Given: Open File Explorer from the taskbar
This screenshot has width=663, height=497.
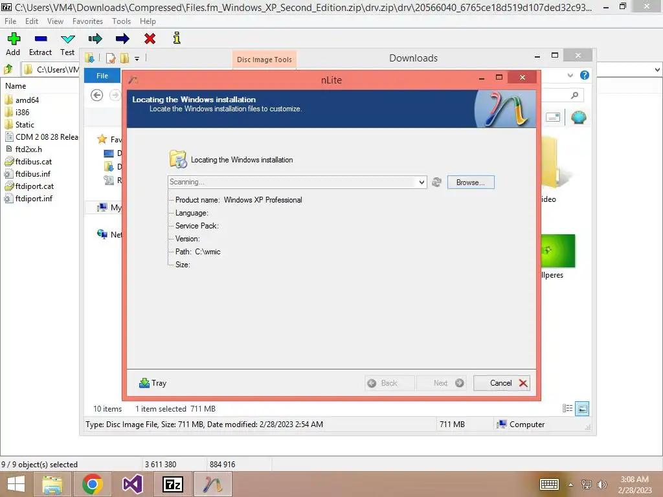Looking at the screenshot, I should [x=52, y=484].
